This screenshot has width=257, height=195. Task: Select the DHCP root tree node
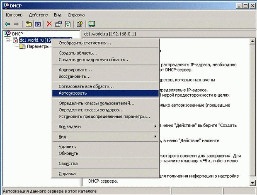pyautogui.click(x=17, y=33)
